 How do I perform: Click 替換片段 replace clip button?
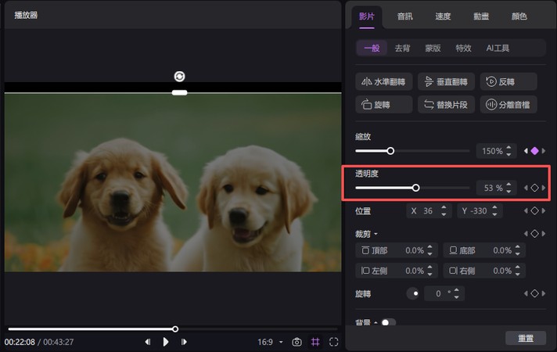446,105
